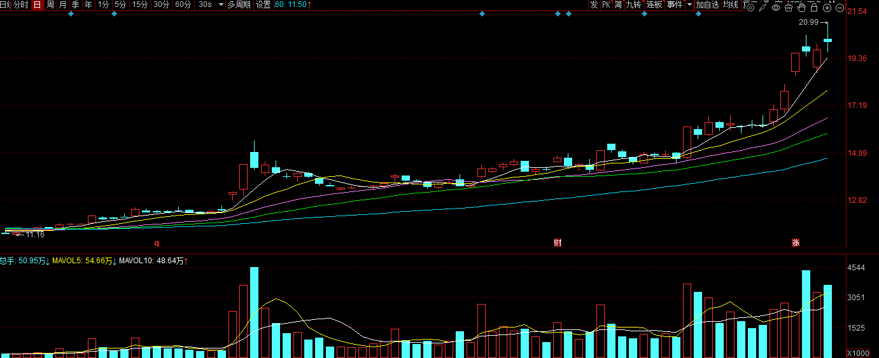Toggle the 事件 events display
The image size is (879, 358).
tap(675, 4)
